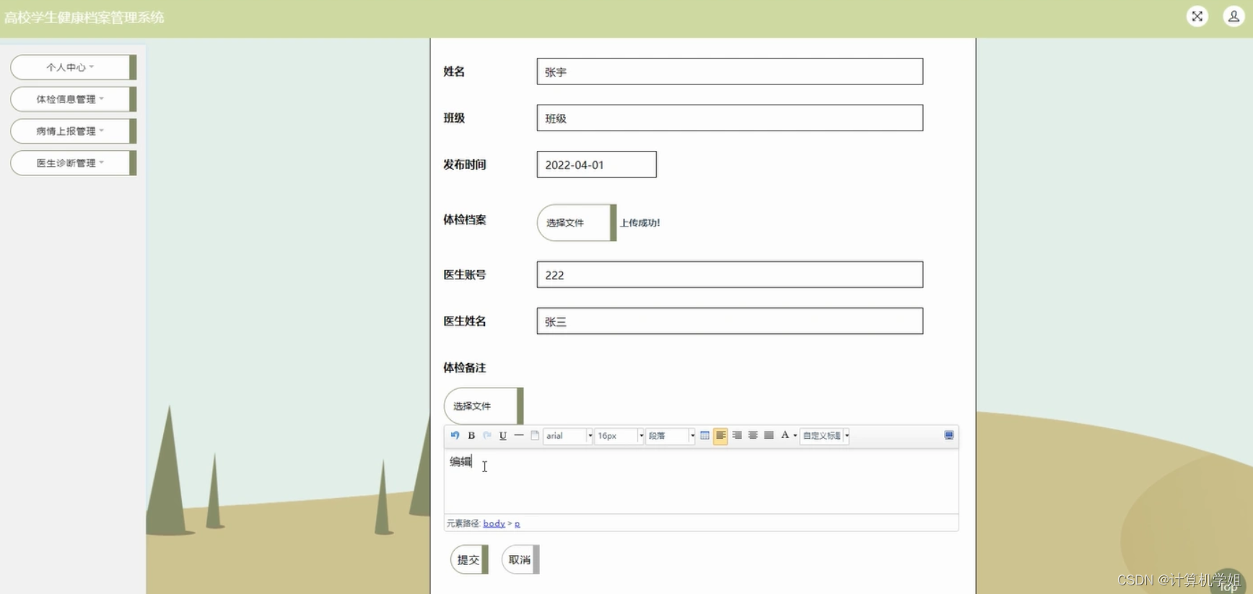The width and height of the screenshot is (1253, 594).
Task: Apply font color with the A icon
Action: pos(785,435)
